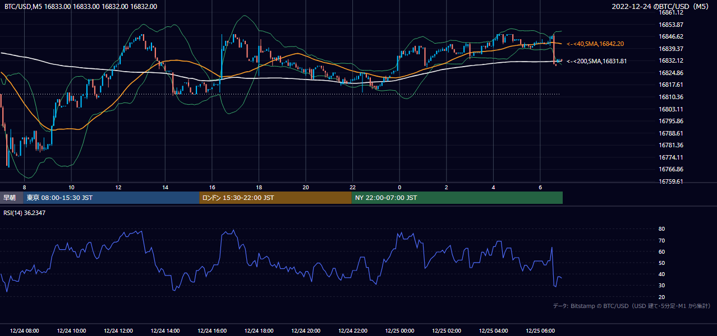Click the 早朝 session segment
Viewport: 717px width, 336px height.
click(x=11, y=198)
